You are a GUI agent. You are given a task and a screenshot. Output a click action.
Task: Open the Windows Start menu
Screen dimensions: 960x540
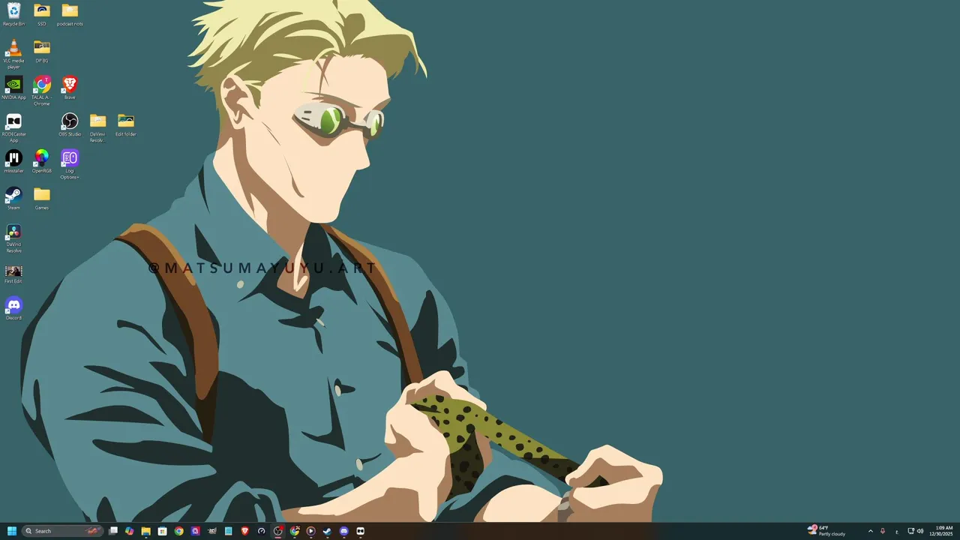[12, 531]
